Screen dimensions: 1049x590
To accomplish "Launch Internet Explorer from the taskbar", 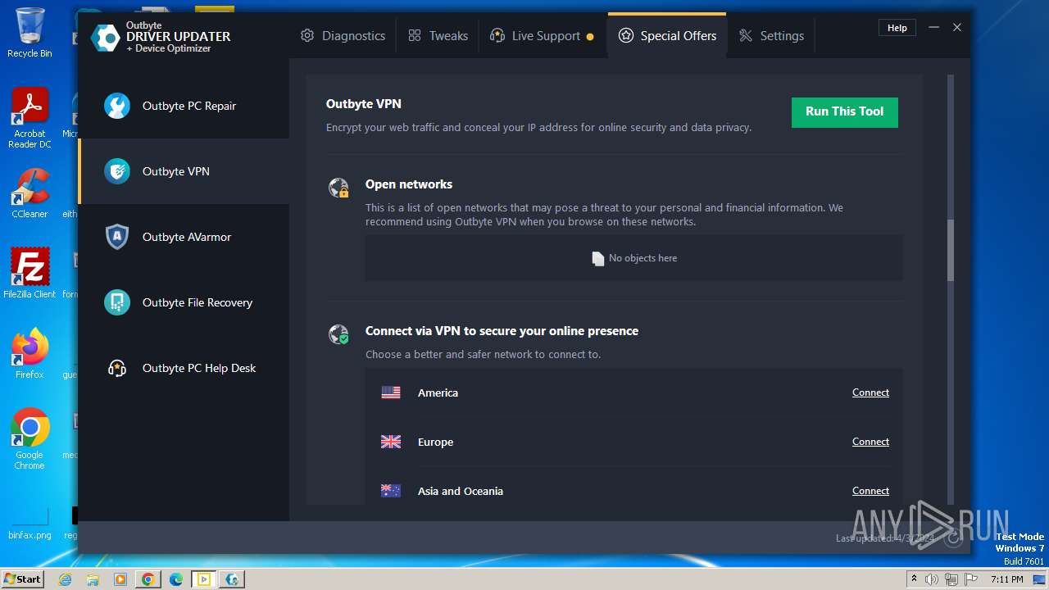I will [x=66, y=579].
